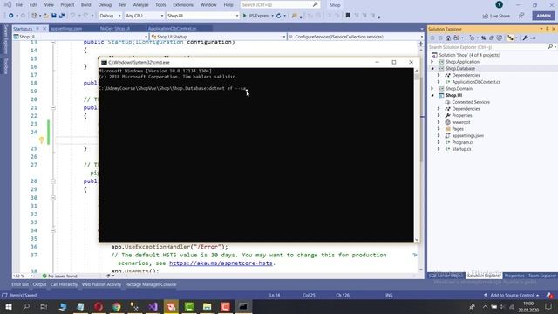The width and height of the screenshot is (558, 314).
Task: Open the Shop.UI.Startup class navigation dropdown
Action: click(x=218, y=37)
